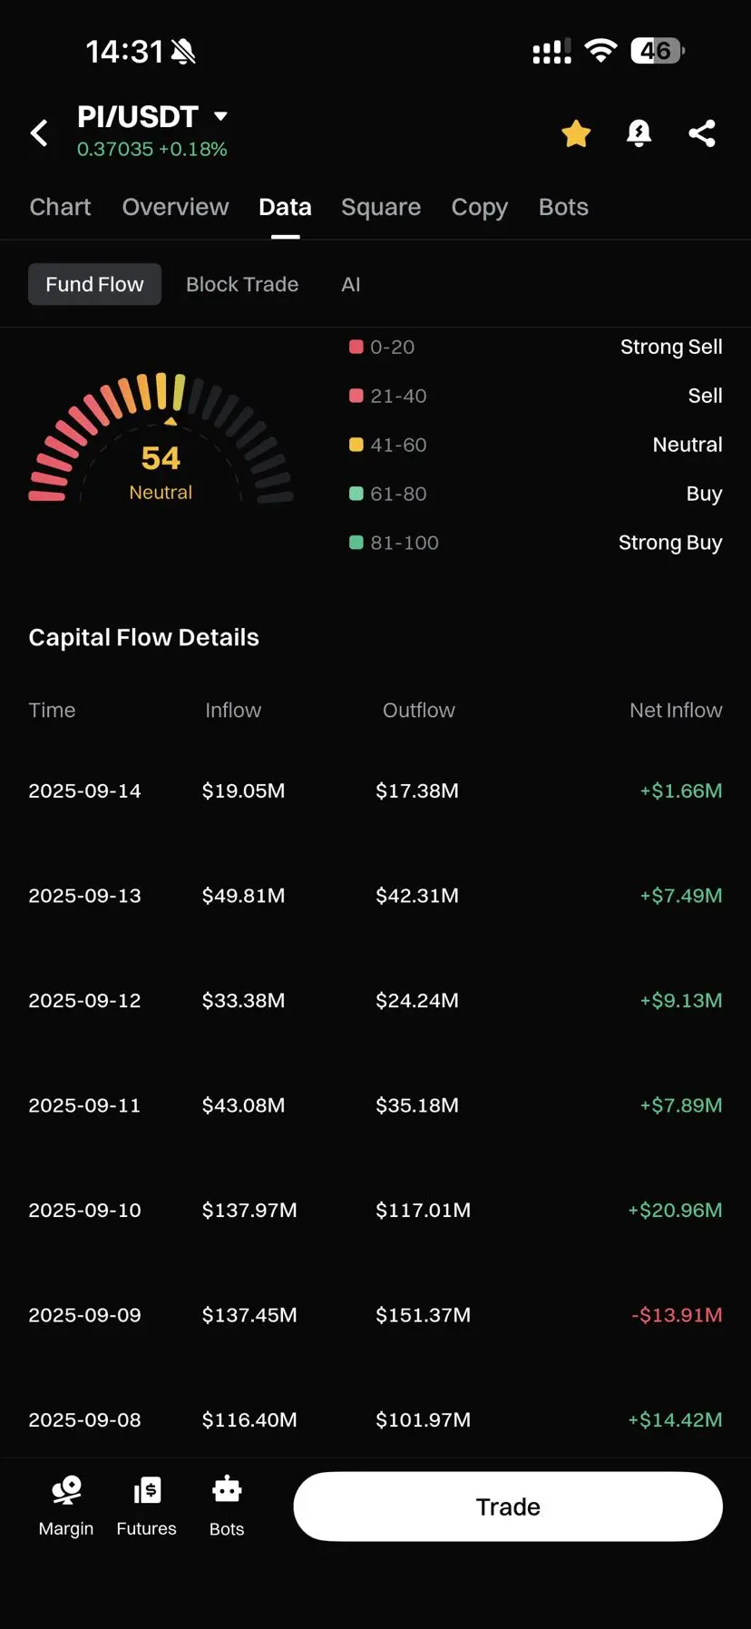Open the Square tab
The height and width of the screenshot is (1629, 751).
point(381,207)
